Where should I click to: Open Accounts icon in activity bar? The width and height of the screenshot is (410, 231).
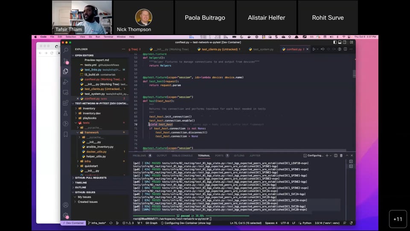66,205
